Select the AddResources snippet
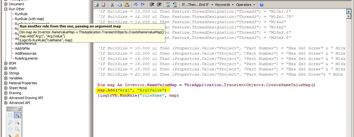Image resolution: width=354 pixels, height=137 pixels. [x=25, y=54]
